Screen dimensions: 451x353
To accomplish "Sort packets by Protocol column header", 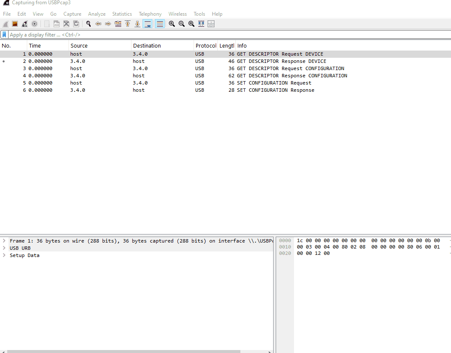I will pyautogui.click(x=206, y=46).
